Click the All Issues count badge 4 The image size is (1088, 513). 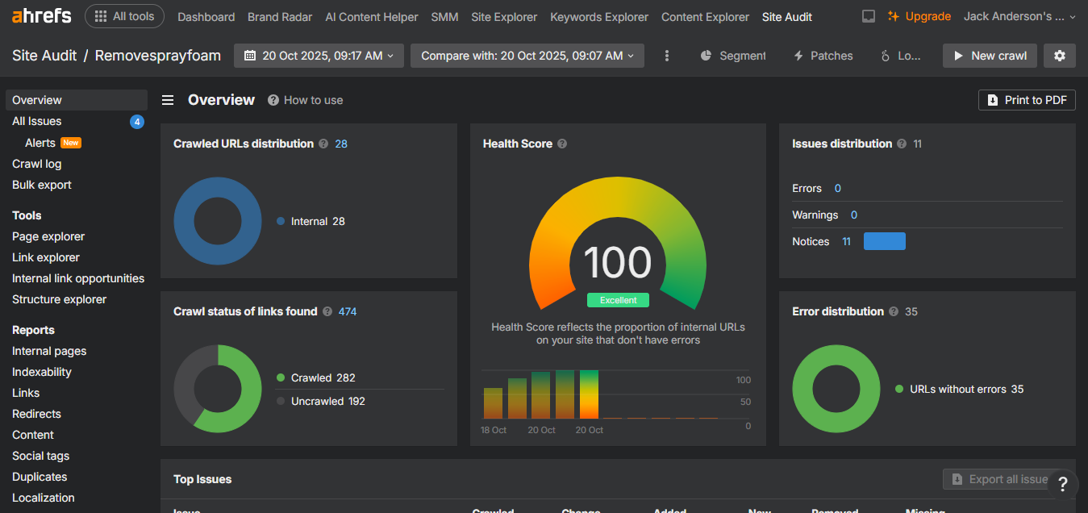click(137, 122)
